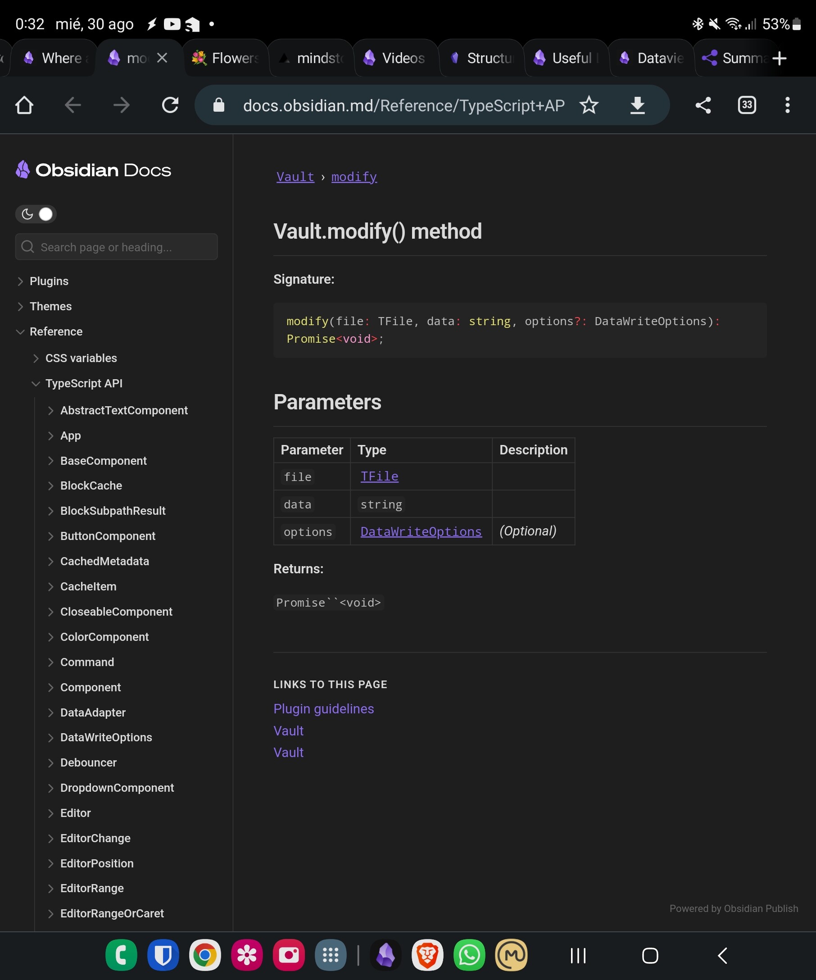Open CacheItem in sidebar

click(x=88, y=586)
